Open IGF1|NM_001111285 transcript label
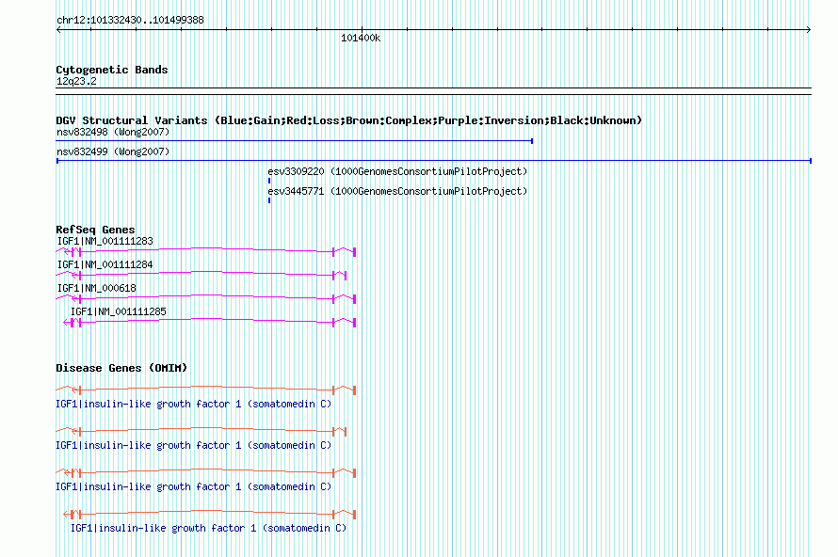The height and width of the screenshot is (557, 838). 119,311
